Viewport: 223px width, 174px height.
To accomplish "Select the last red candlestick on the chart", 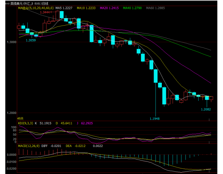I will point(211,98).
